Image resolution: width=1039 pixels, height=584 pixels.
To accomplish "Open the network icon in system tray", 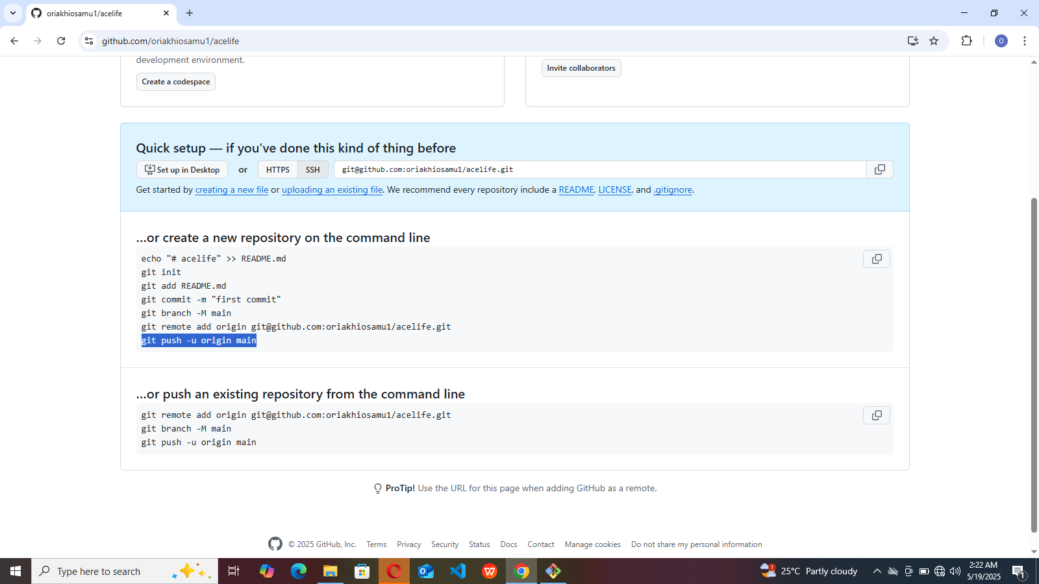I will (x=940, y=571).
